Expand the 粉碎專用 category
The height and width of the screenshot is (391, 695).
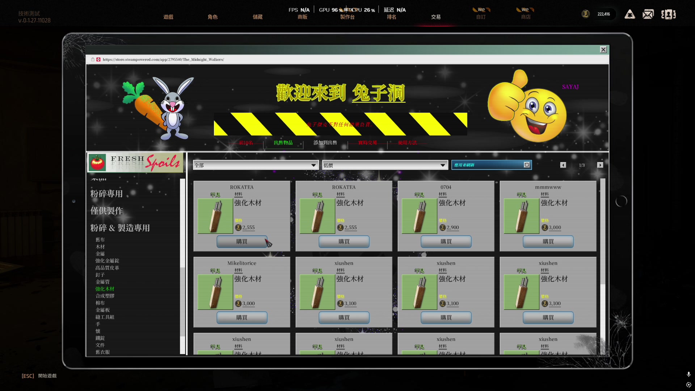pyautogui.click(x=106, y=194)
